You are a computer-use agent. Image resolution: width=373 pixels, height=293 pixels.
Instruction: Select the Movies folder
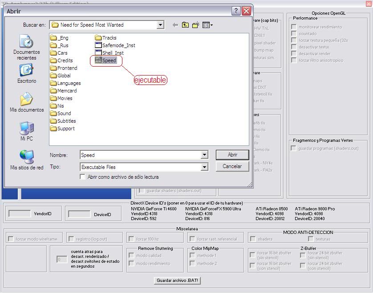click(x=61, y=98)
